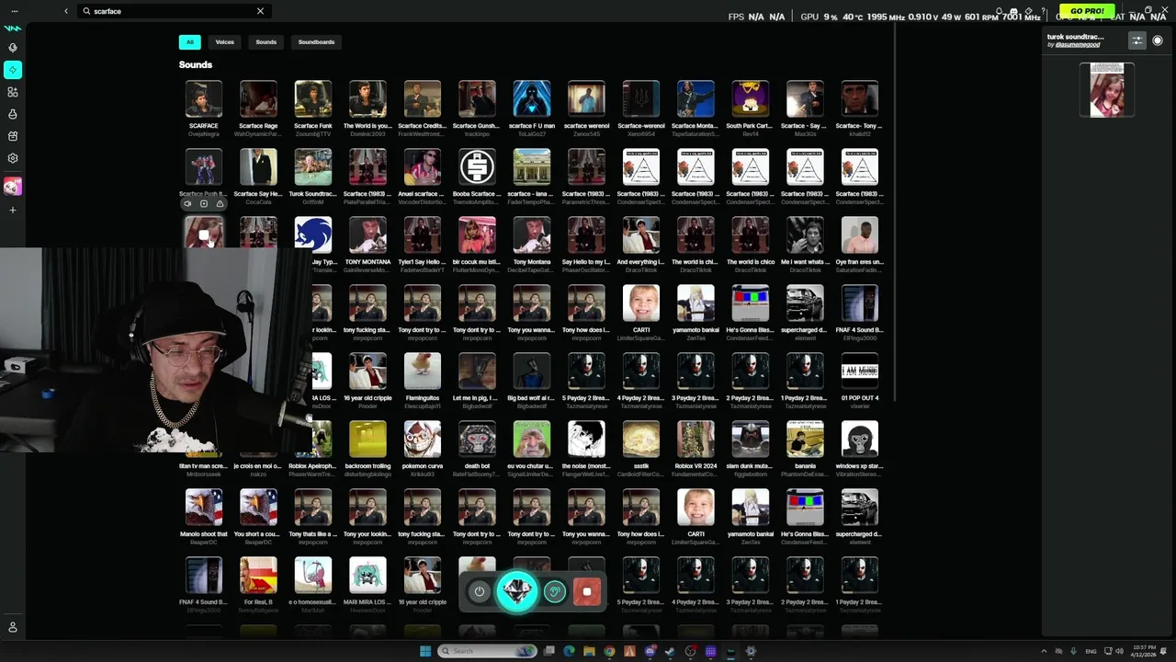
Task: Select the Sounds filter tab
Action: 266,42
